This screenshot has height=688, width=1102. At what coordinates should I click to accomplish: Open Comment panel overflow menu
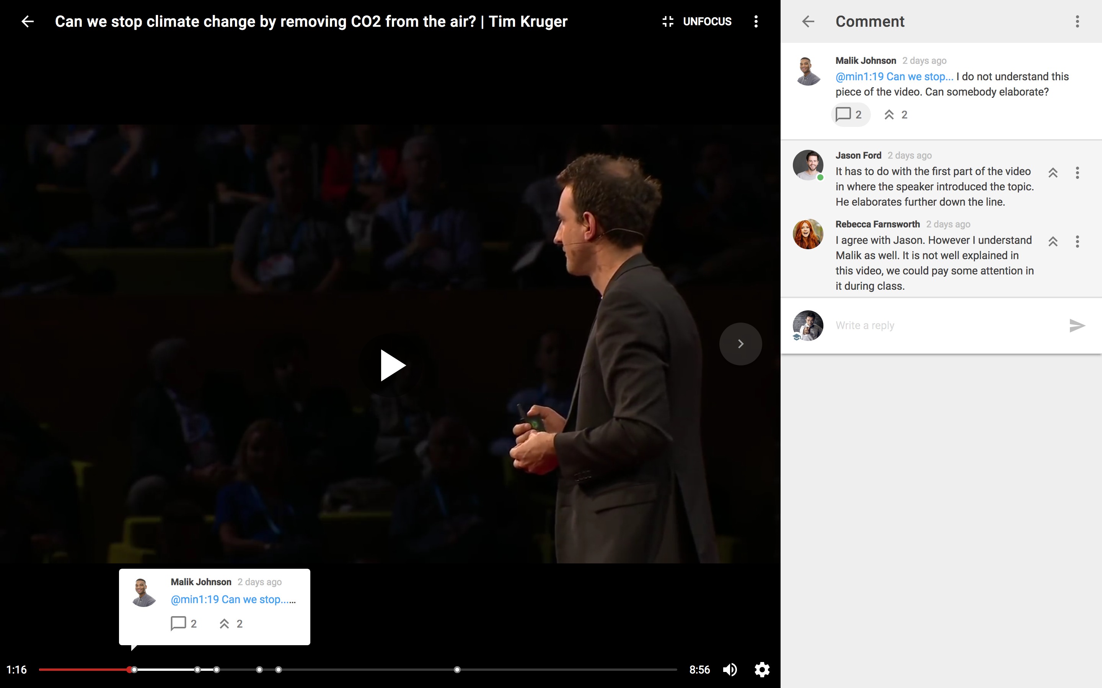click(1077, 21)
